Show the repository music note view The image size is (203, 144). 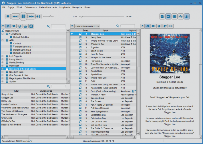pos(8,26)
